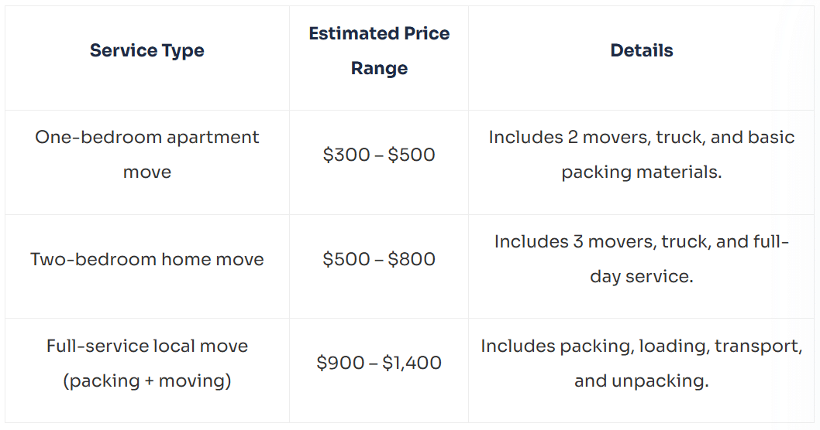
Task: Click the 'Full-service local move' text line
Action: point(147,346)
